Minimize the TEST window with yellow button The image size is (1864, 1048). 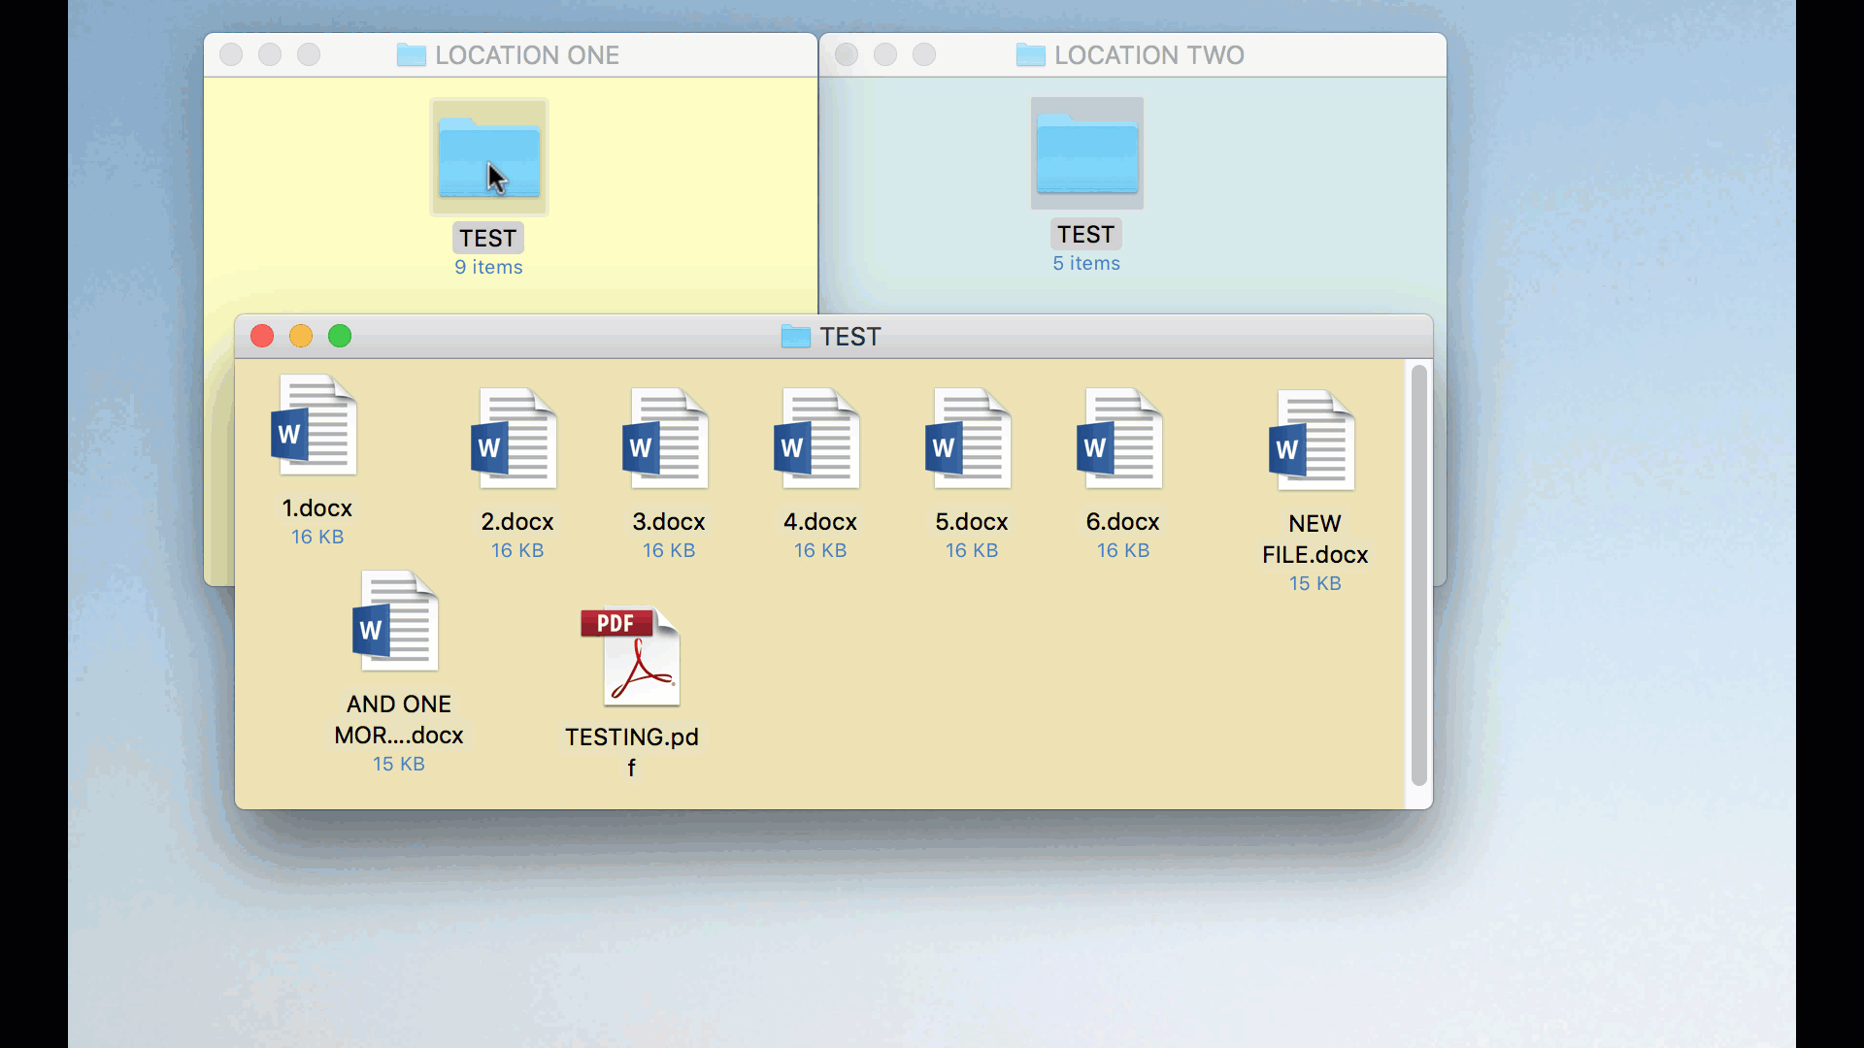tap(301, 336)
